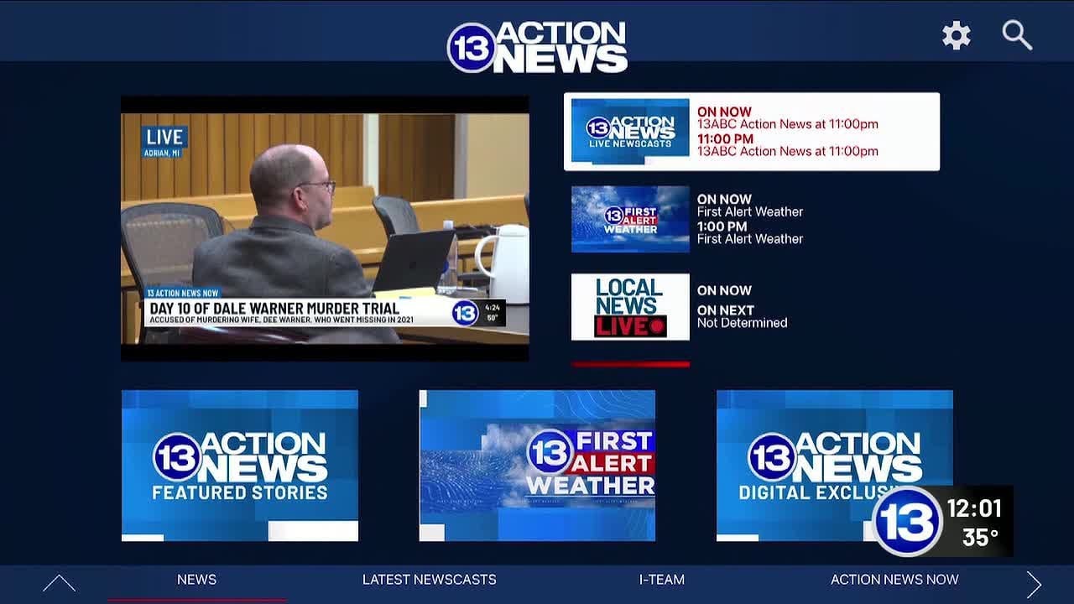Click the 'ON NEXT' label for Local News Live

726,310
